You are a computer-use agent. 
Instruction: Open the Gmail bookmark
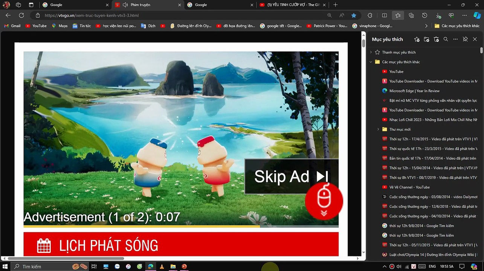click(12, 26)
